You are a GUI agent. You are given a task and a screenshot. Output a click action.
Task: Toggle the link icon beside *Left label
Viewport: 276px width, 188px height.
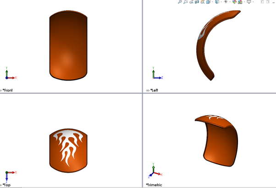point(148,91)
